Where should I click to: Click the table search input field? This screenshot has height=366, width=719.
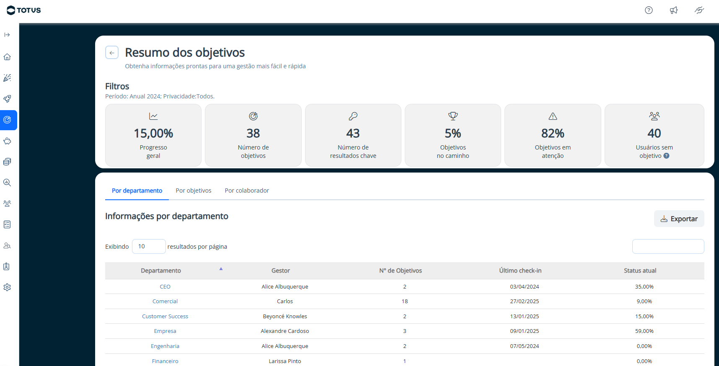[668, 246]
